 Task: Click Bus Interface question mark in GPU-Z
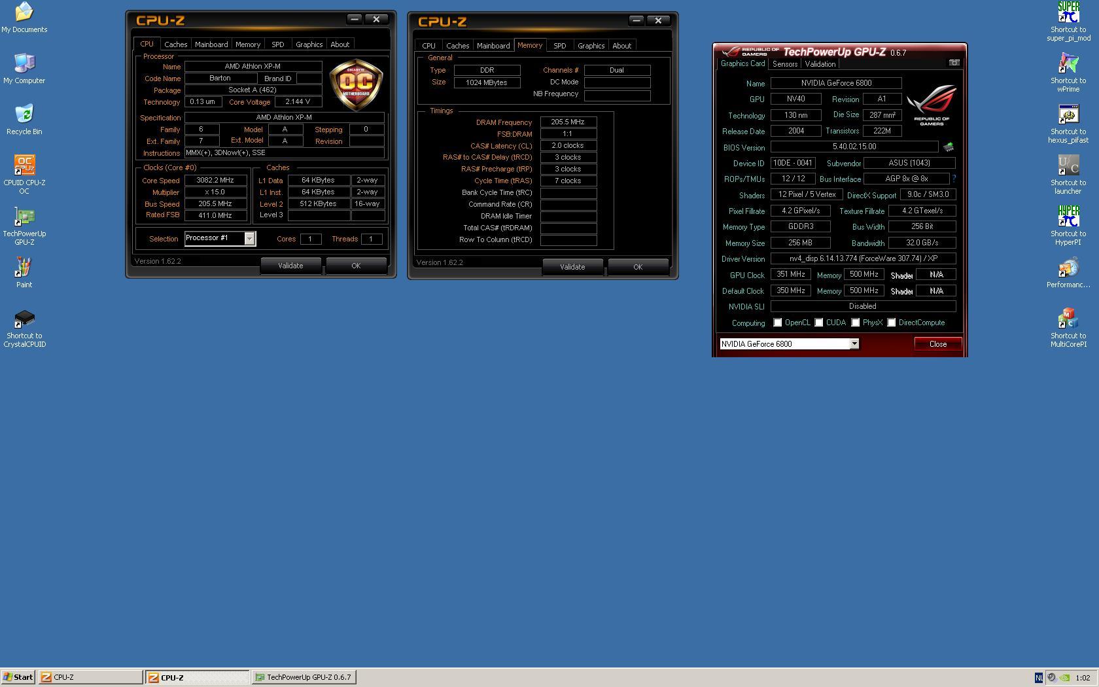point(954,179)
